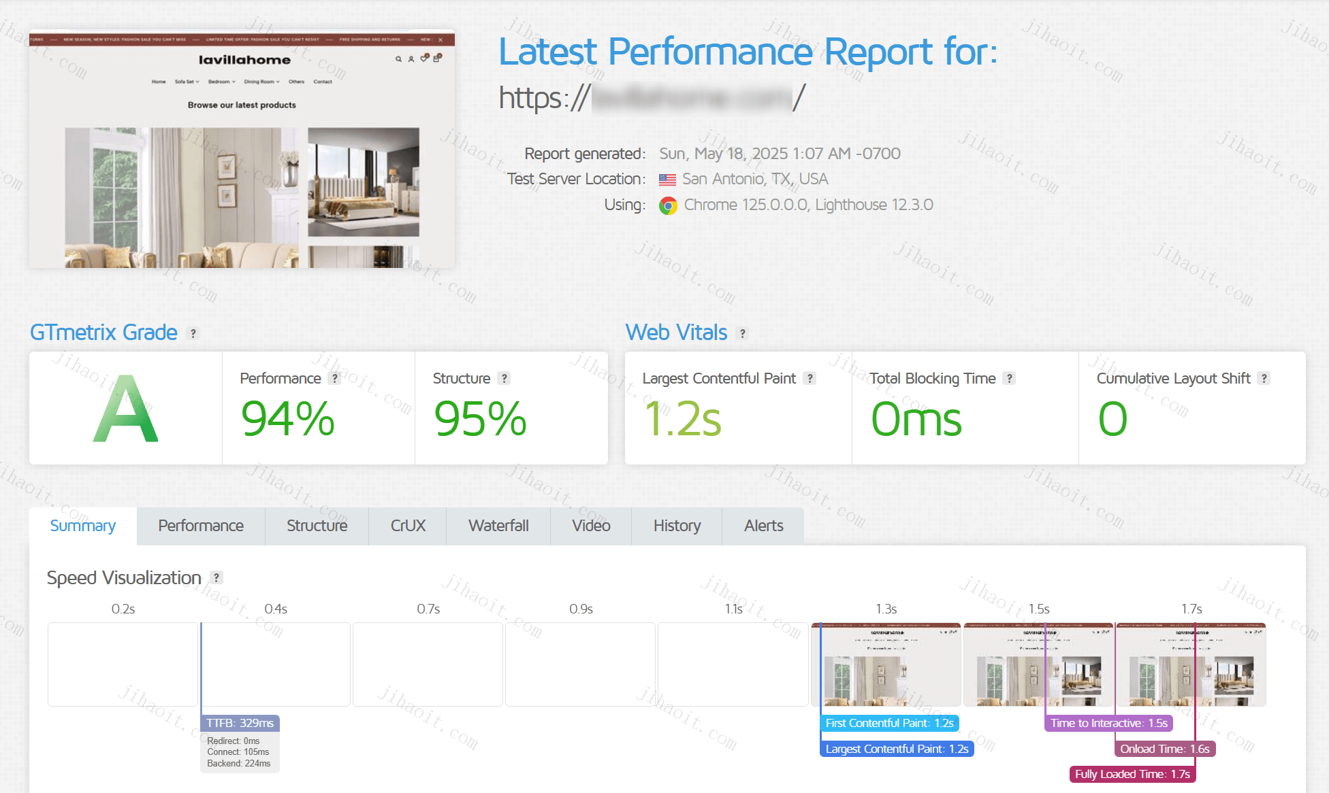Click help icon beside Structure score
Viewport: 1329px width, 793px height.
(504, 379)
